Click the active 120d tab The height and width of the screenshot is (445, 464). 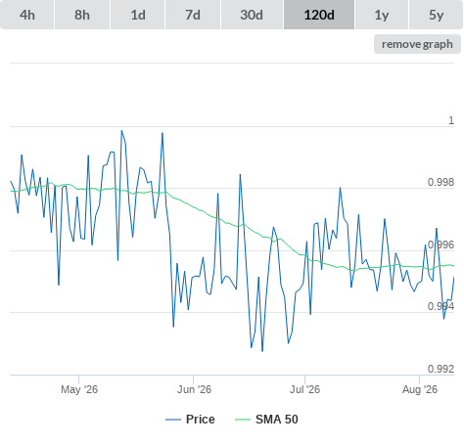point(319,15)
